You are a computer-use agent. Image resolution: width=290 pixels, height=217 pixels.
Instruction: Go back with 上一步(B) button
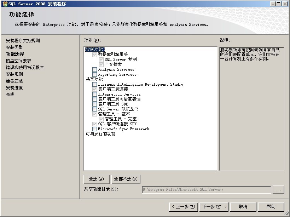tap(184, 207)
